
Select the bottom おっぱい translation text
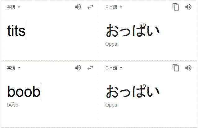[x=133, y=91]
